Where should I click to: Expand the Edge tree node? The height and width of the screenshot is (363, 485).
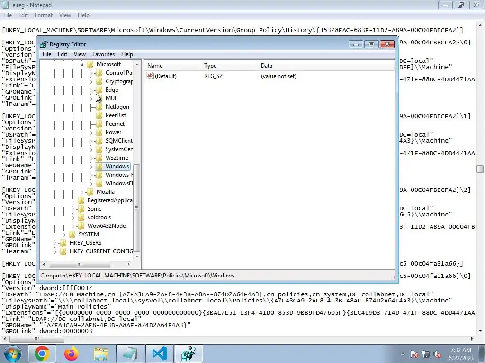(x=91, y=90)
